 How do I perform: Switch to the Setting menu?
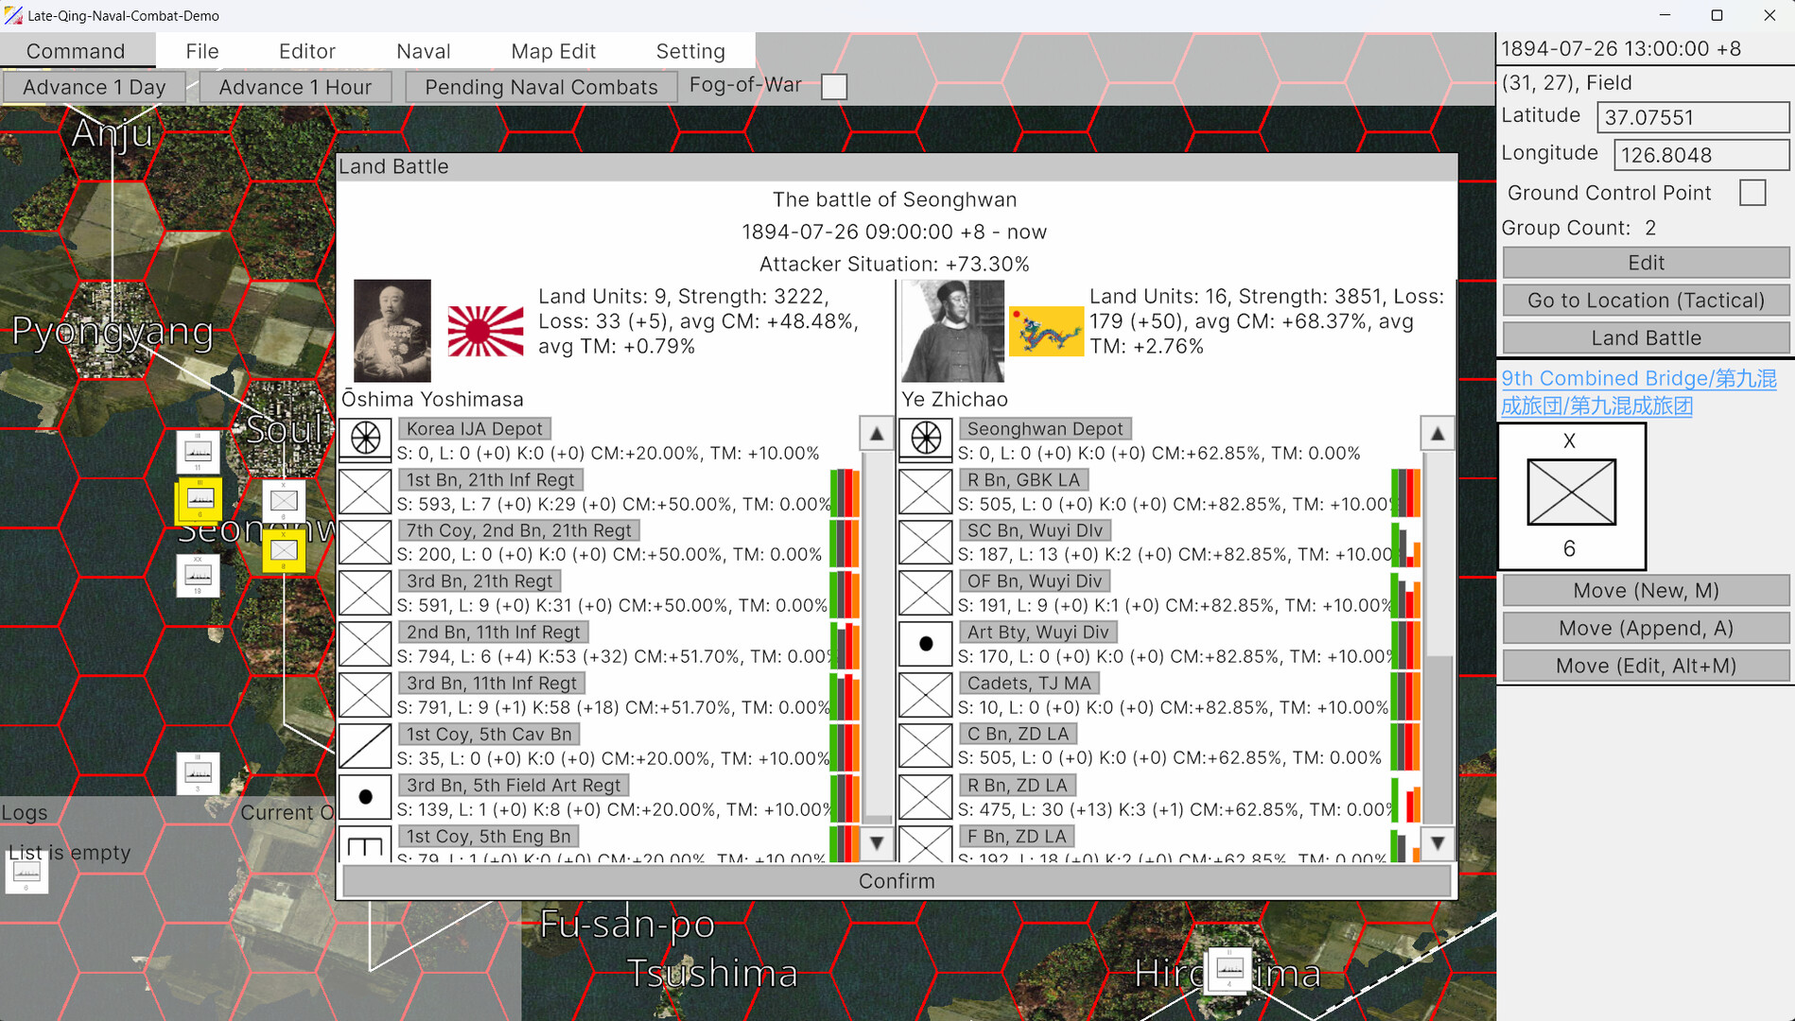pos(690,50)
